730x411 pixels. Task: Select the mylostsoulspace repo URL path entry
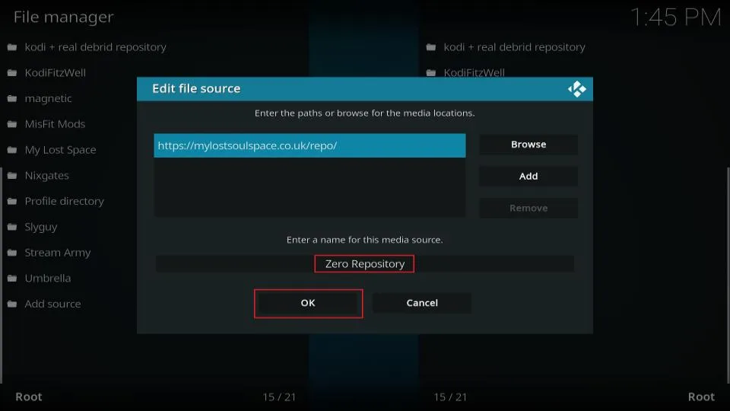pyautogui.click(x=309, y=146)
